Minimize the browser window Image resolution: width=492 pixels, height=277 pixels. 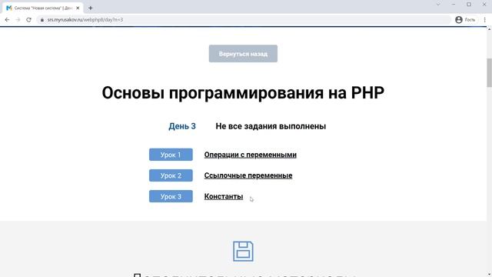click(454, 5)
